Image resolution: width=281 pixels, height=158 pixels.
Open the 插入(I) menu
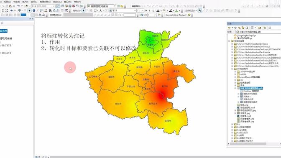point(25,2)
